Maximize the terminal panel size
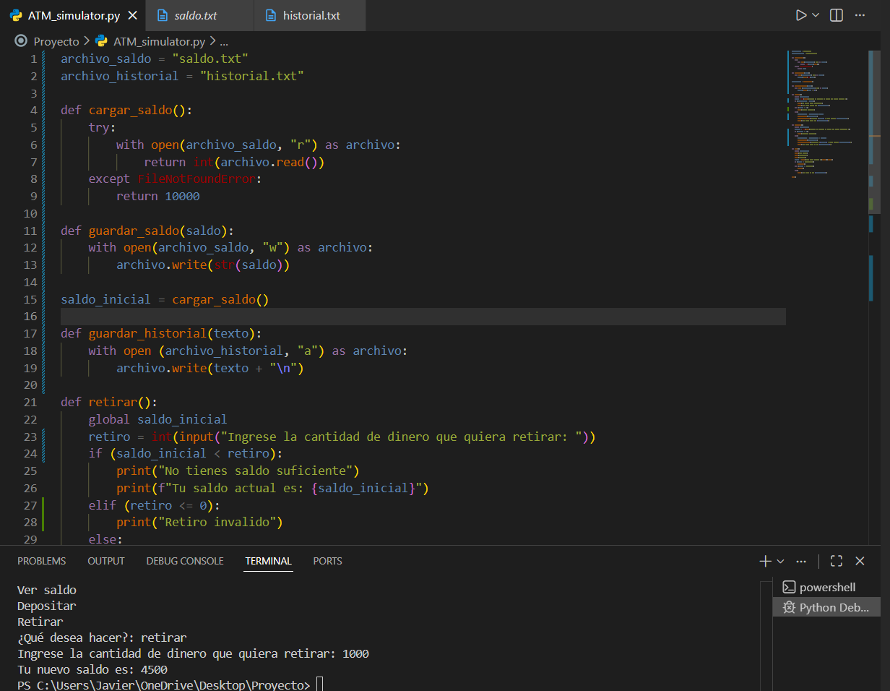The image size is (890, 691). 837,561
